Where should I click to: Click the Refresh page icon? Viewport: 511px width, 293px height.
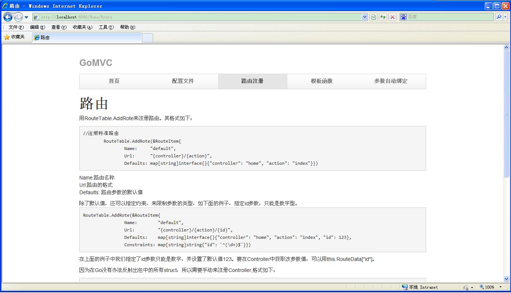pos(383,17)
